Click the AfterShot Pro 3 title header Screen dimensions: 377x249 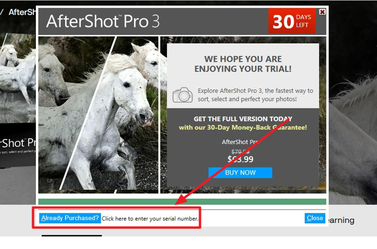click(103, 21)
